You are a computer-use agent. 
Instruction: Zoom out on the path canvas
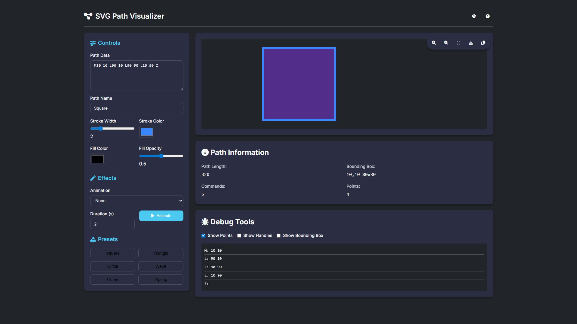446,43
